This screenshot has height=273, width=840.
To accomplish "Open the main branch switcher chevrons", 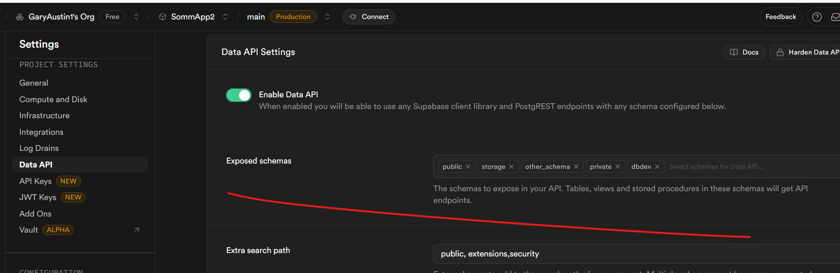I will point(327,17).
